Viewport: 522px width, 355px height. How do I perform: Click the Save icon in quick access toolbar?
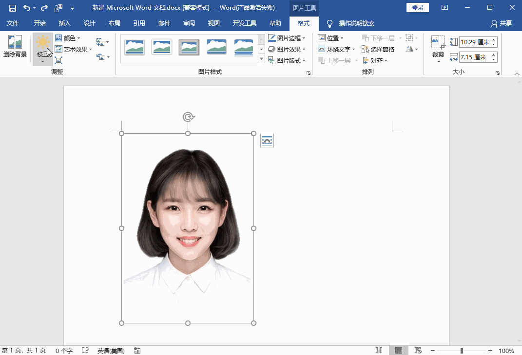pos(12,8)
